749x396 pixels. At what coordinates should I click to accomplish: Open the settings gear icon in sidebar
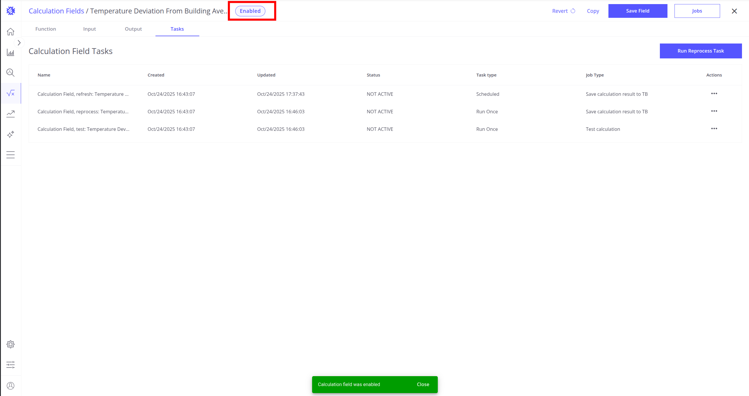coord(11,344)
